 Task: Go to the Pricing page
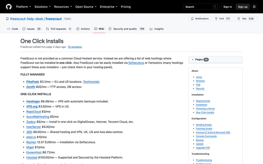point(126,7)
